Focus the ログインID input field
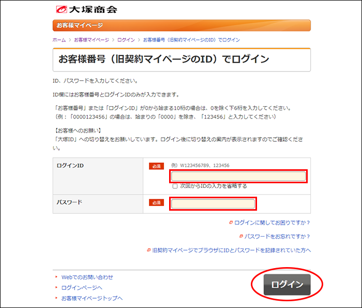Screen dimensions: 362x308 pos(238,176)
